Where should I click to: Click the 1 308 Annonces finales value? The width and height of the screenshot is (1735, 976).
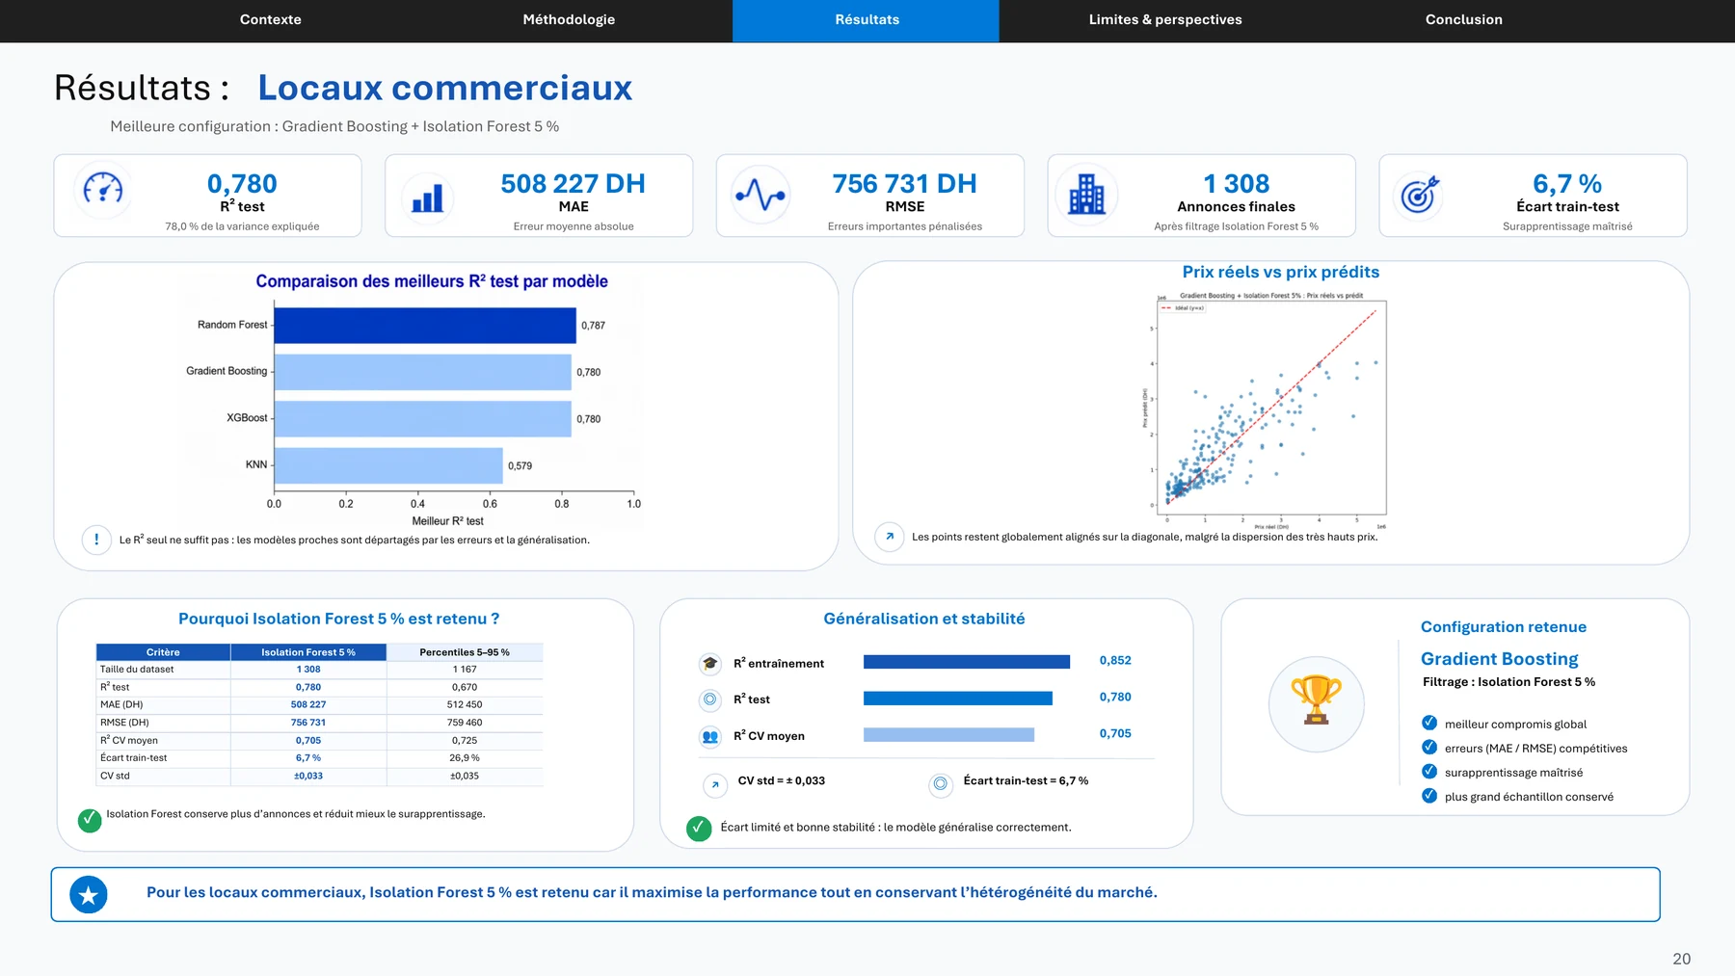coord(1236,183)
